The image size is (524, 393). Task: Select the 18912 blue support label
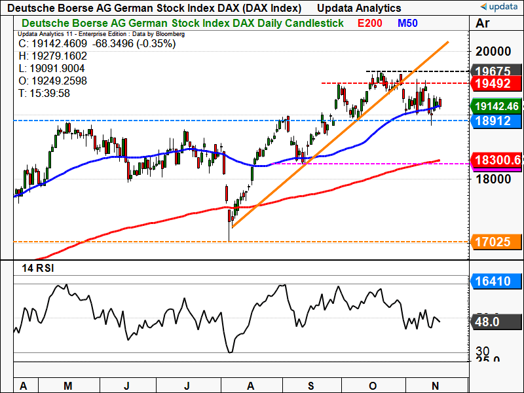(496, 121)
